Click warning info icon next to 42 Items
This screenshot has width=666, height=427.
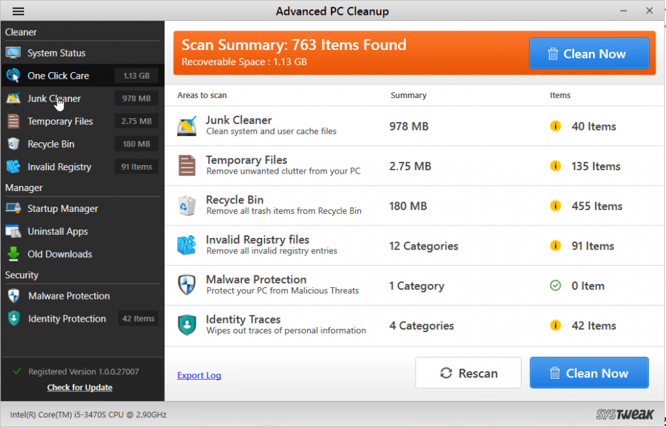(555, 326)
